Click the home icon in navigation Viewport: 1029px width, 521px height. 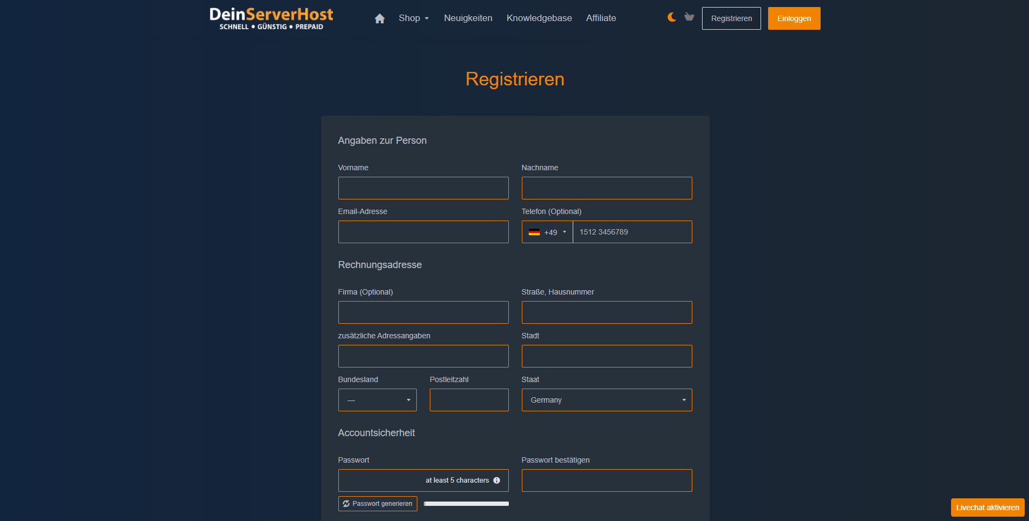point(379,18)
